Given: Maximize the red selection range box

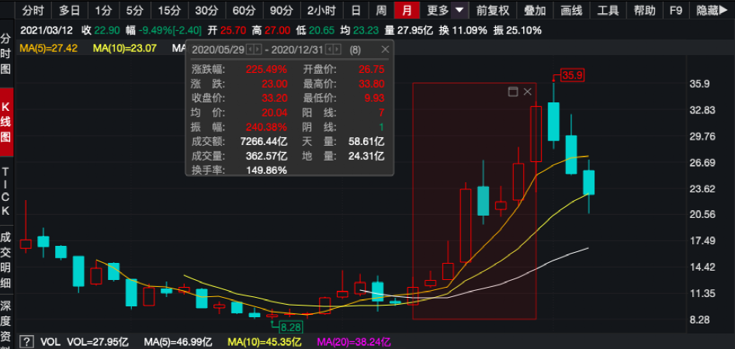Looking at the screenshot, I should (x=513, y=92).
